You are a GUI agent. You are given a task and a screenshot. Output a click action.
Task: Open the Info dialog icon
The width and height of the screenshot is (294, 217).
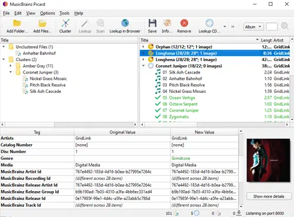point(167,24)
